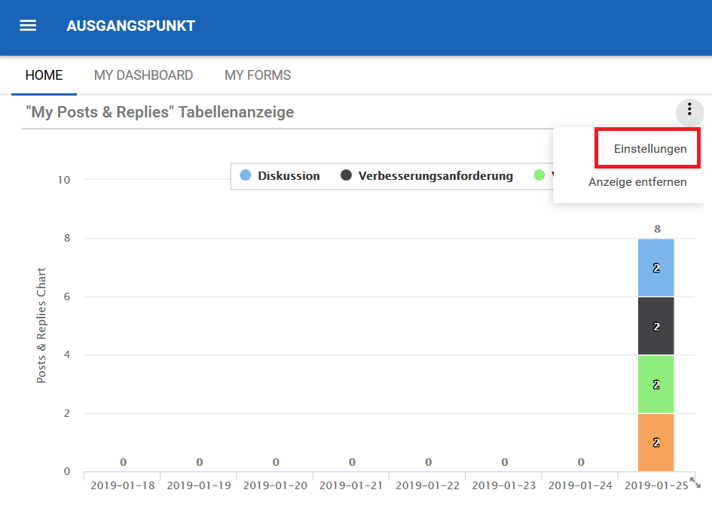Viewport: 712px width, 511px height.
Task: Toggle the Diskussion legend series
Action: click(x=280, y=176)
